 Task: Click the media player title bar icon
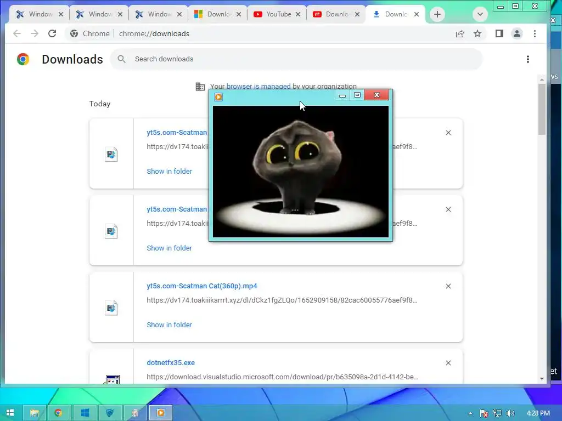[218, 96]
